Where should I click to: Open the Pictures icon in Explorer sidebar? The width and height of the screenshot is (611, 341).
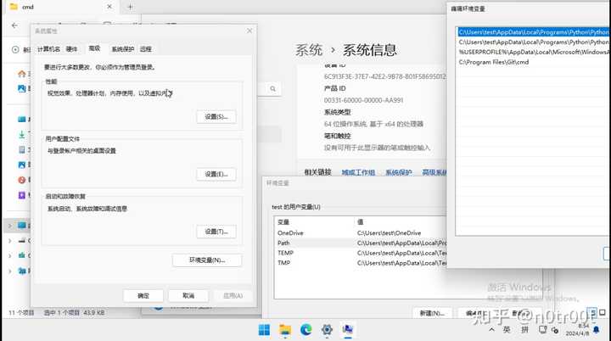(22, 165)
